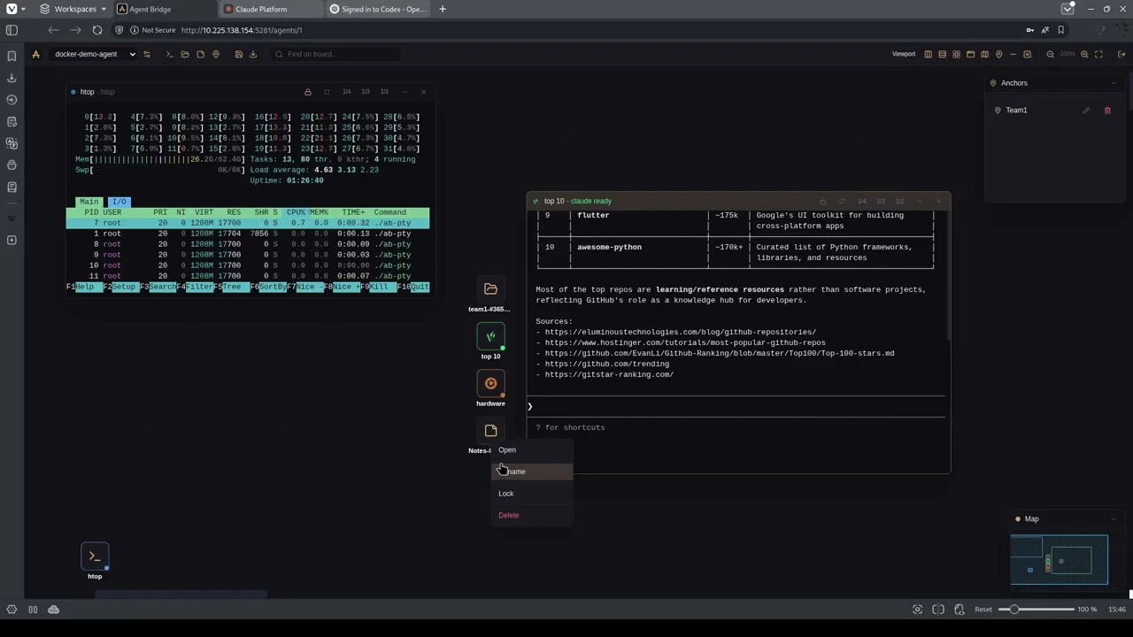Click the Notes file tile on board
Screen dimensions: 1133x637
pos(490,431)
